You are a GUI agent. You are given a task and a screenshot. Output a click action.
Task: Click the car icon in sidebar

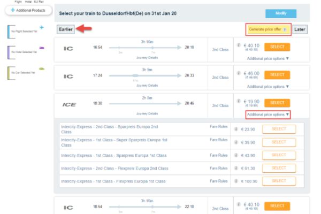point(42,69)
